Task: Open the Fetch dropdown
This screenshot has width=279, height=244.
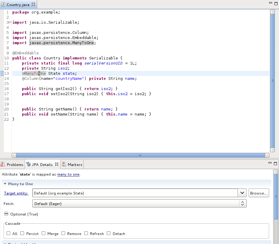Action: tap(242, 203)
